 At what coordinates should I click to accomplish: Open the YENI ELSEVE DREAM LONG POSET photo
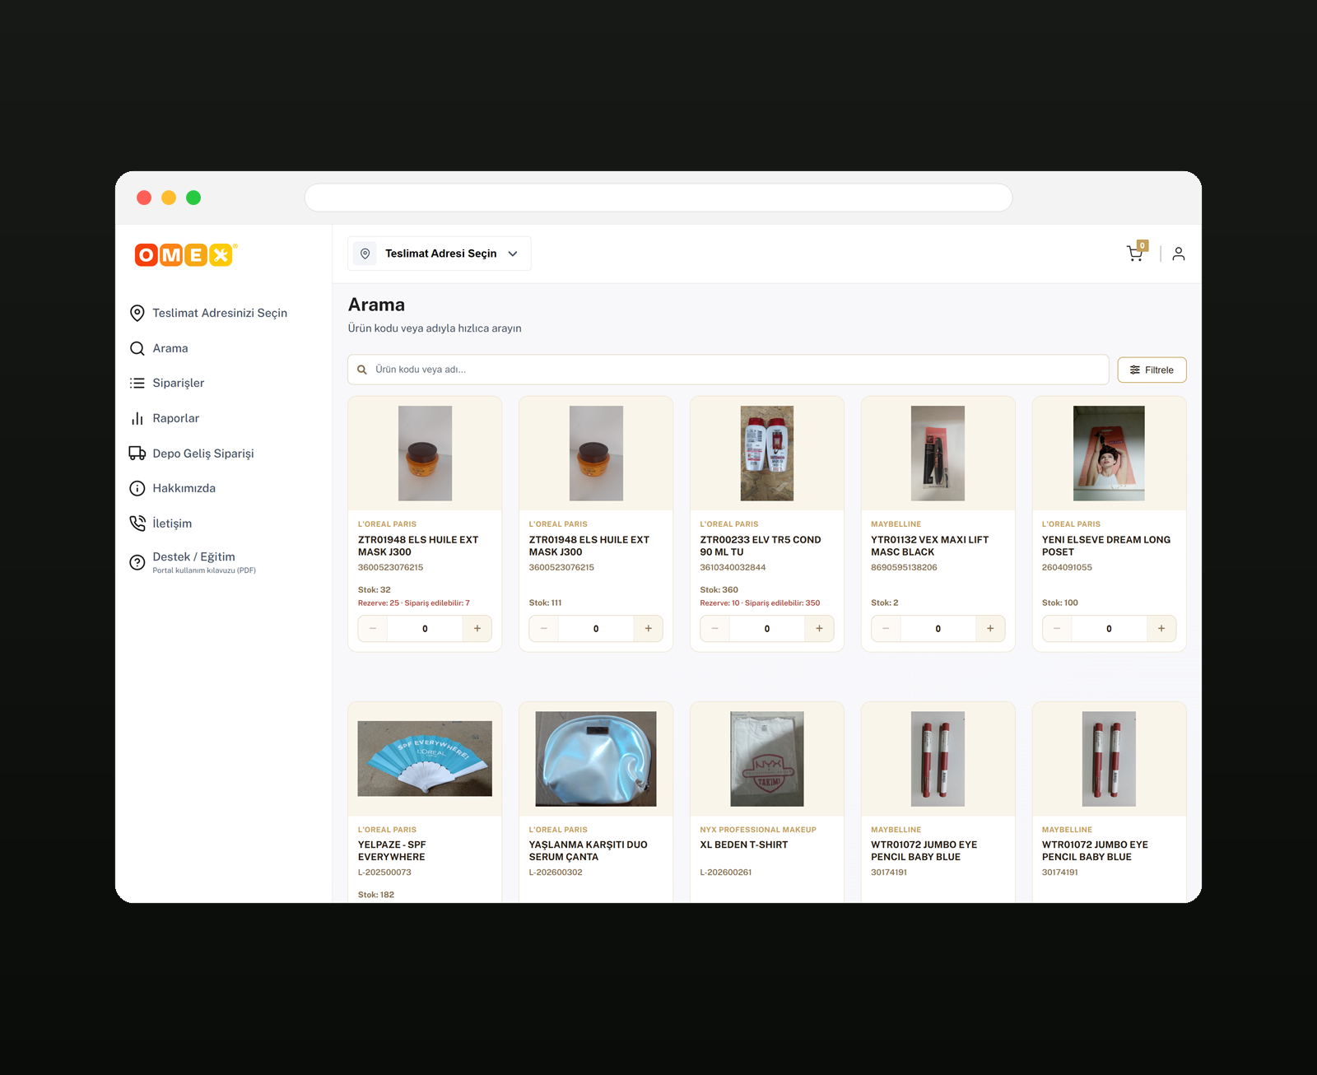point(1109,454)
